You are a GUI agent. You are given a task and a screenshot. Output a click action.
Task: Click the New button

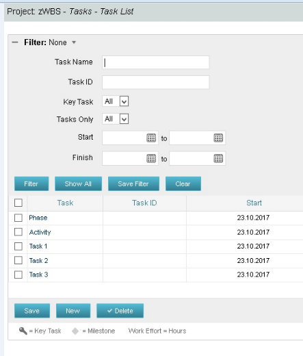[x=73, y=311]
